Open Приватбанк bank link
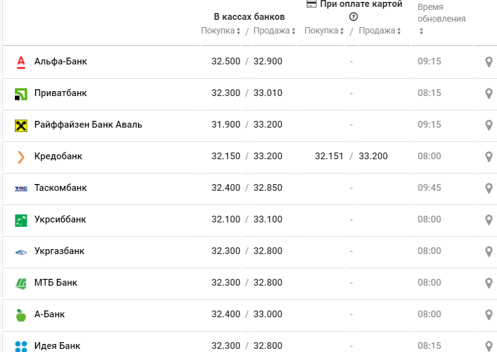497x352 pixels. coord(61,93)
